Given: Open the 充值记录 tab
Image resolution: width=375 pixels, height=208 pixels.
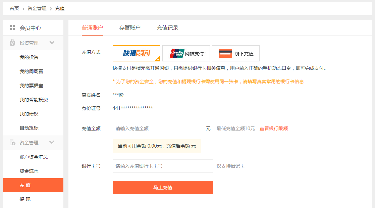Looking at the screenshot, I should (x=168, y=28).
